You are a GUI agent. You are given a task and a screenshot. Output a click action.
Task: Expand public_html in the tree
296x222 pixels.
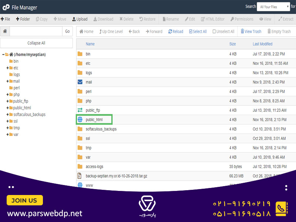click(x=7, y=108)
